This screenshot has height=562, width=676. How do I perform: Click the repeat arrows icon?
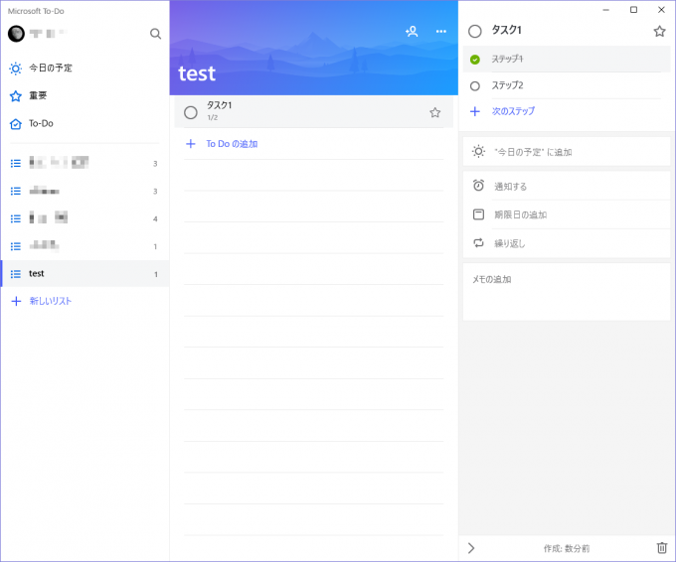pos(478,243)
